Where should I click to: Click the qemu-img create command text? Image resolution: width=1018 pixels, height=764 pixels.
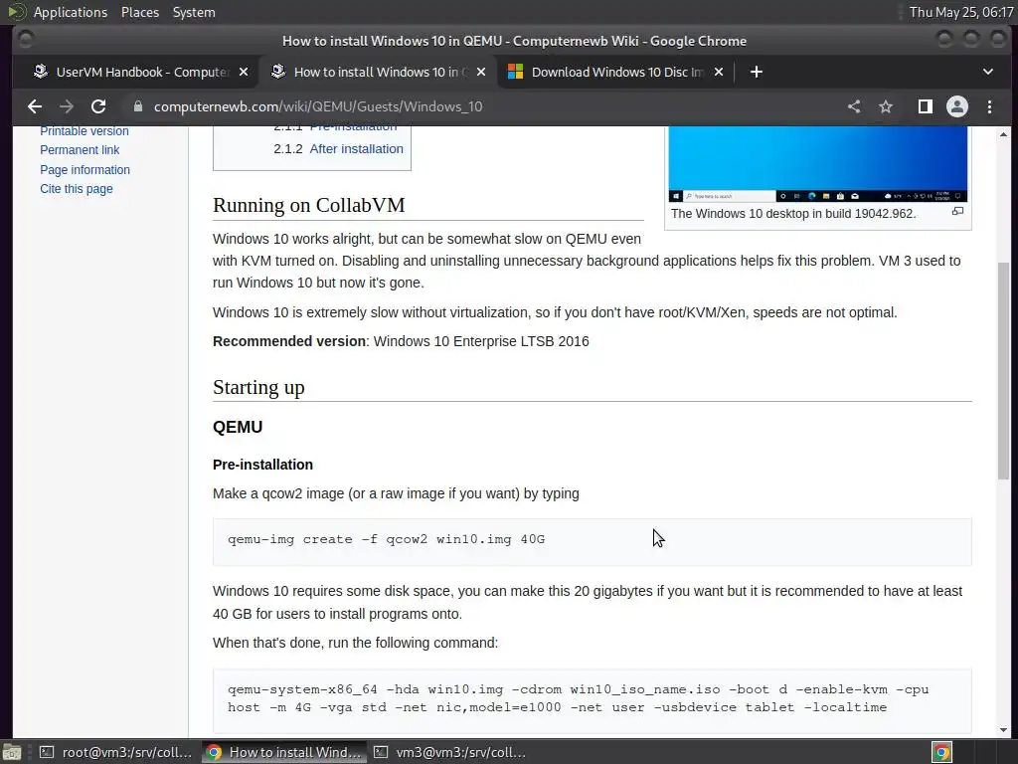pyautogui.click(x=386, y=539)
